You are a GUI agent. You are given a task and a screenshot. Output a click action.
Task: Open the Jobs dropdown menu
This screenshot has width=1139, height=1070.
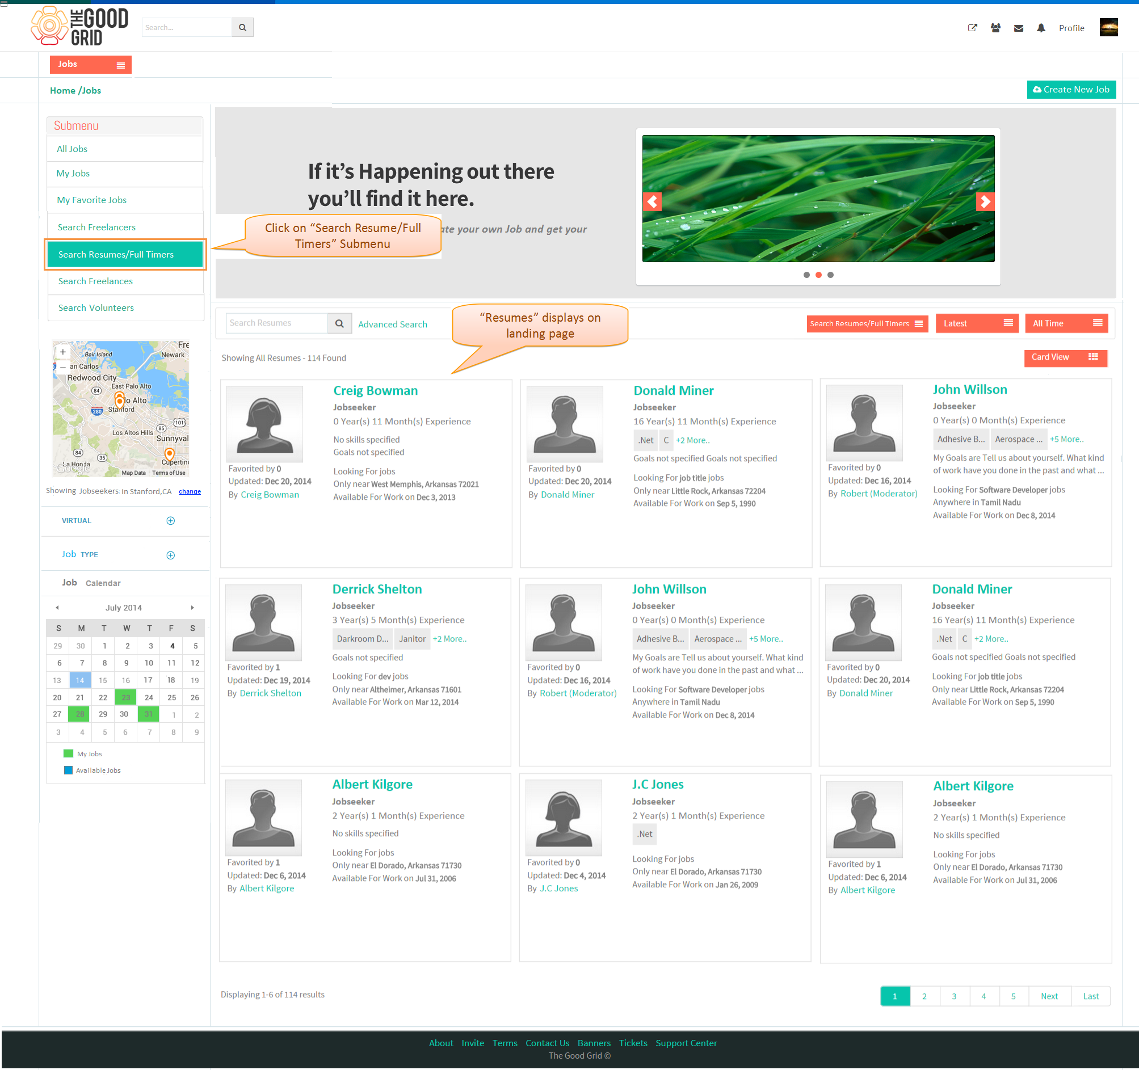tap(91, 65)
